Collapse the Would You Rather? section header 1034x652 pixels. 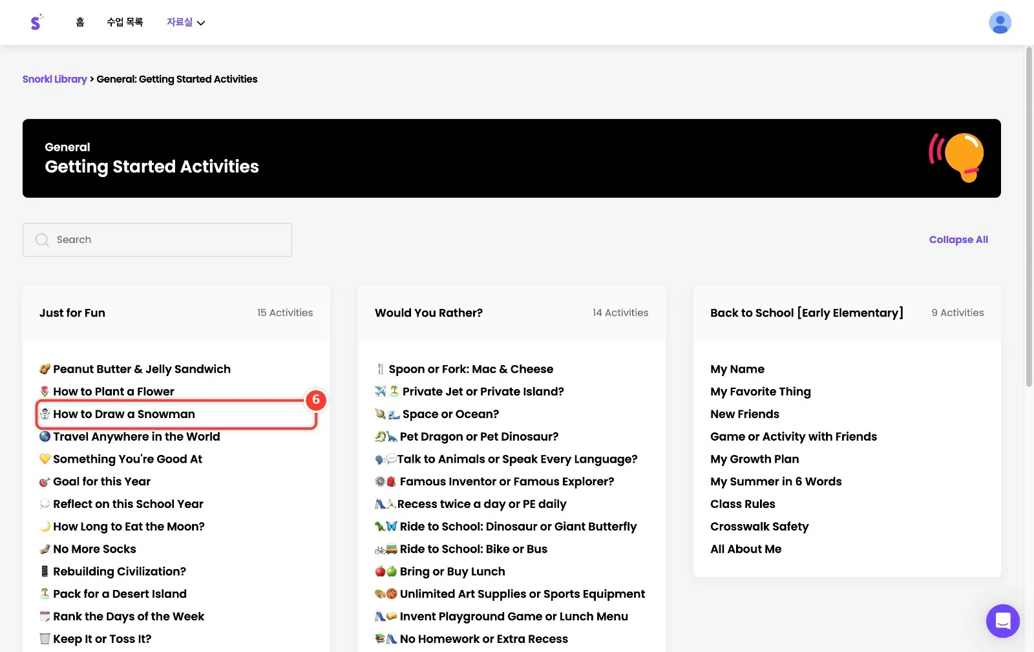[511, 313]
